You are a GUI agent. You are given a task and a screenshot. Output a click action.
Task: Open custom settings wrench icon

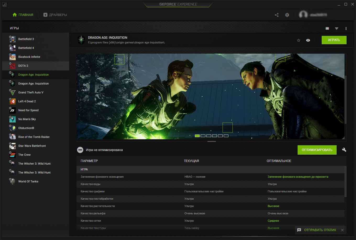(x=344, y=150)
